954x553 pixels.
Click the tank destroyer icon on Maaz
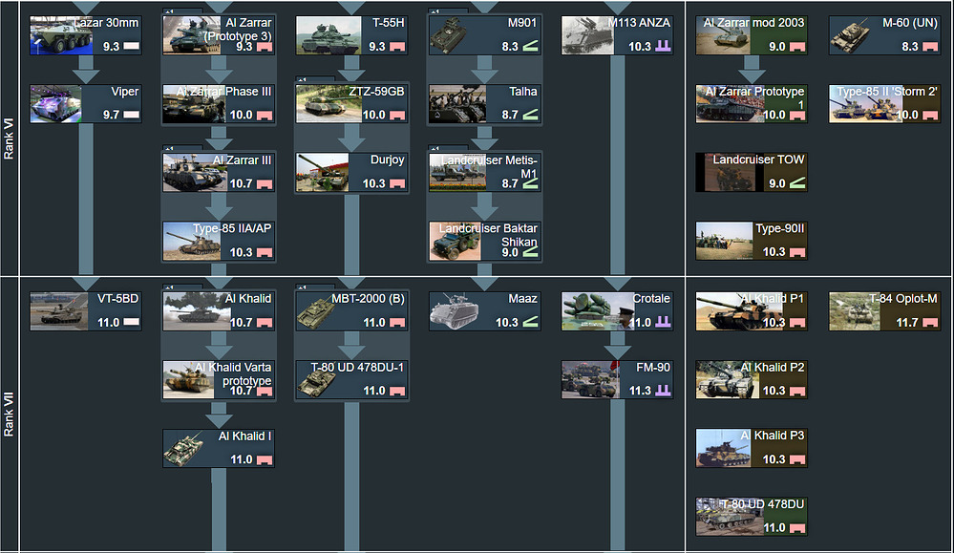(x=531, y=323)
